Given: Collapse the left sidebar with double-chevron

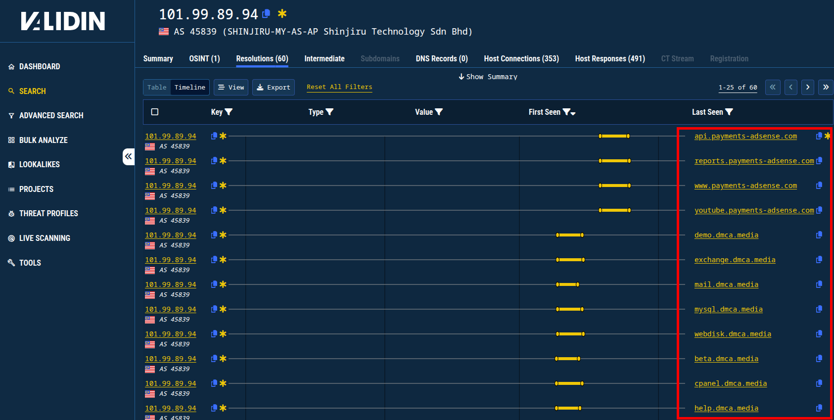Looking at the screenshot, I should coord(129,157).
